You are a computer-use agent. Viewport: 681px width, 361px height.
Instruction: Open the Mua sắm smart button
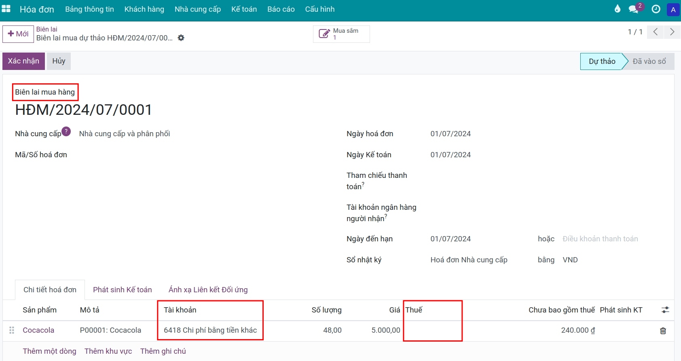[341, 34]
